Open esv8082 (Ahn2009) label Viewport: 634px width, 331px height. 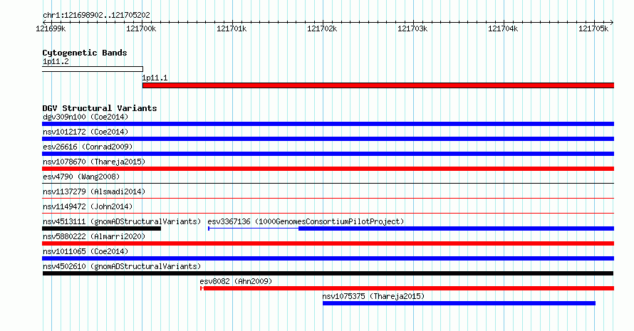[236, 281]
